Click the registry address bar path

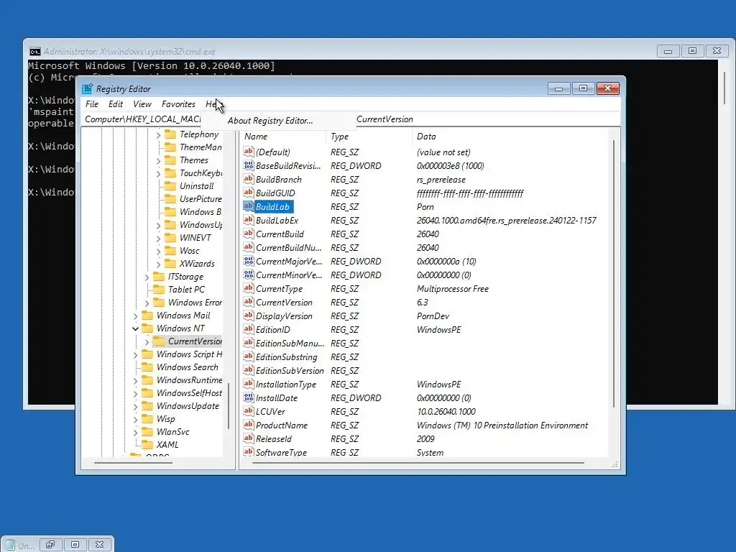351,119
